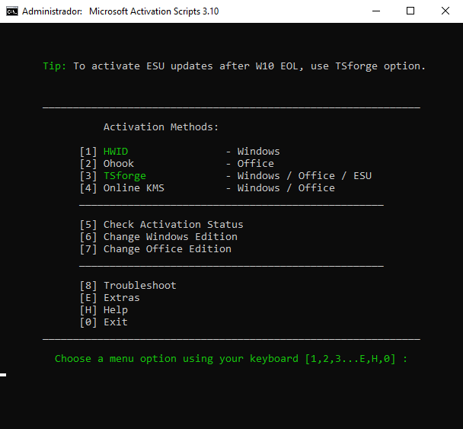Click the green TSforge option text
This screenshot has width=463, height=429.
(x=125, y=176)
